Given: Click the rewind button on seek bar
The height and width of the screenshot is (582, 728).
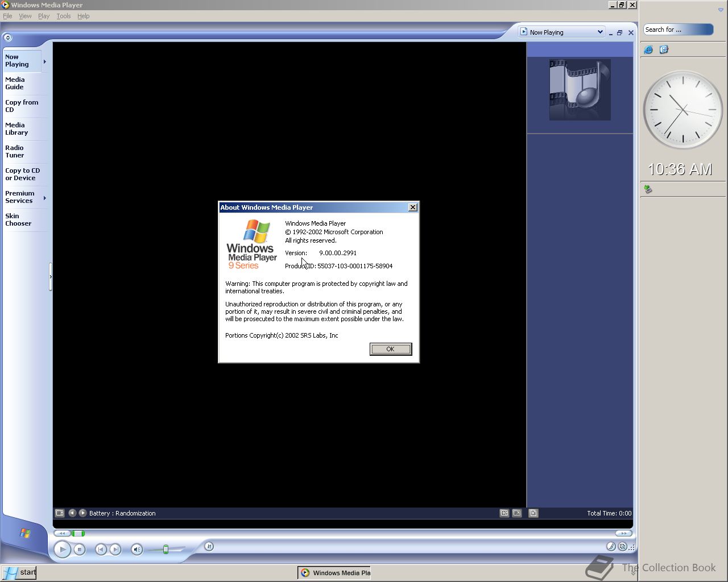Looking at the screenshot, I should click(x=63, y=533).
